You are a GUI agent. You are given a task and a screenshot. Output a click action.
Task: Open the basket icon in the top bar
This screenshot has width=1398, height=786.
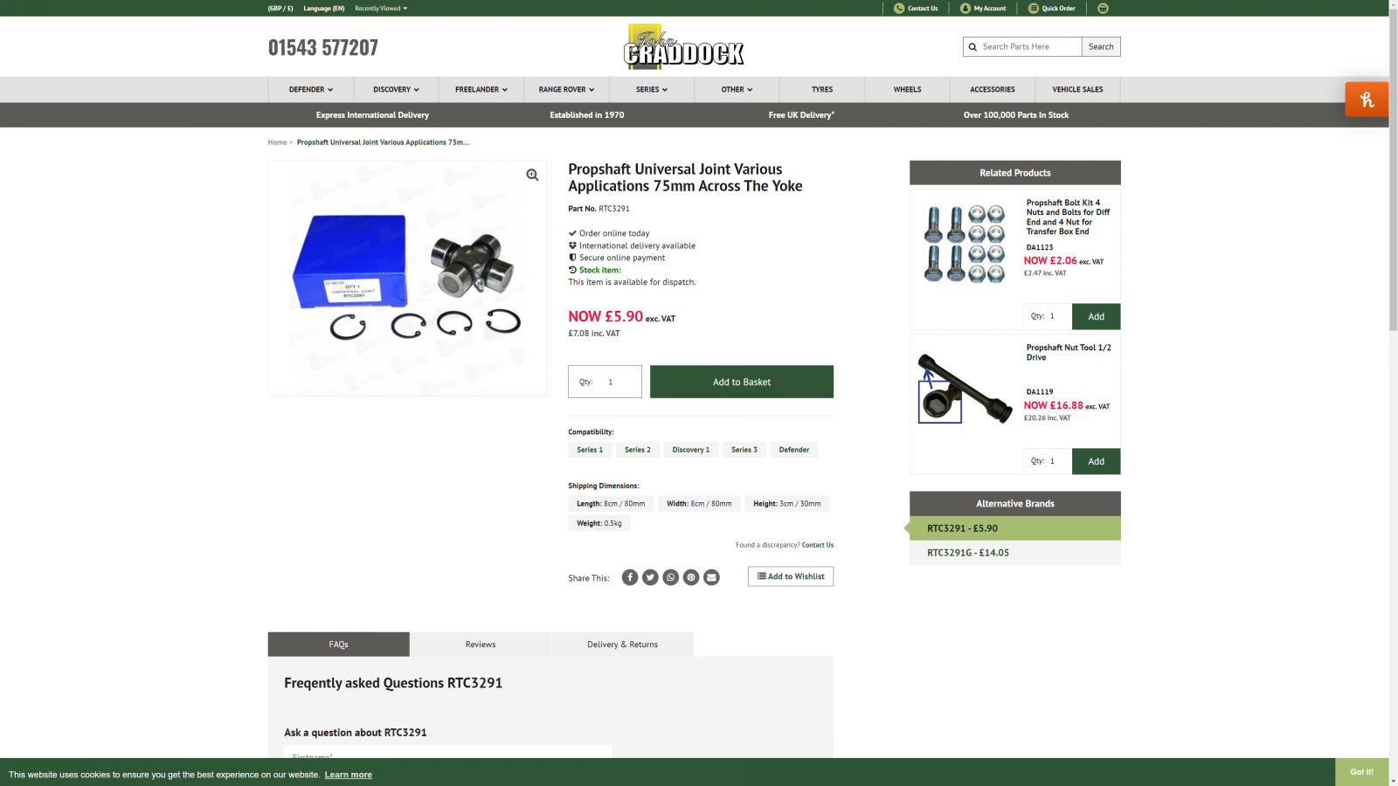pos(1103,8)
